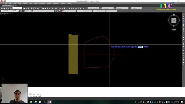185x104 pixels.
Task: Select the Pan hand tool
Action: pyautogui.click(x=60, y=8)
